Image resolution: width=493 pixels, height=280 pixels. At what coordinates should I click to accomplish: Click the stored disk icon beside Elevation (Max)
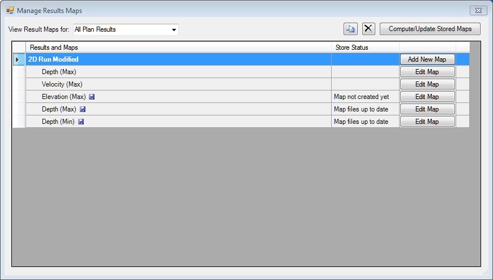pos(92,97)
